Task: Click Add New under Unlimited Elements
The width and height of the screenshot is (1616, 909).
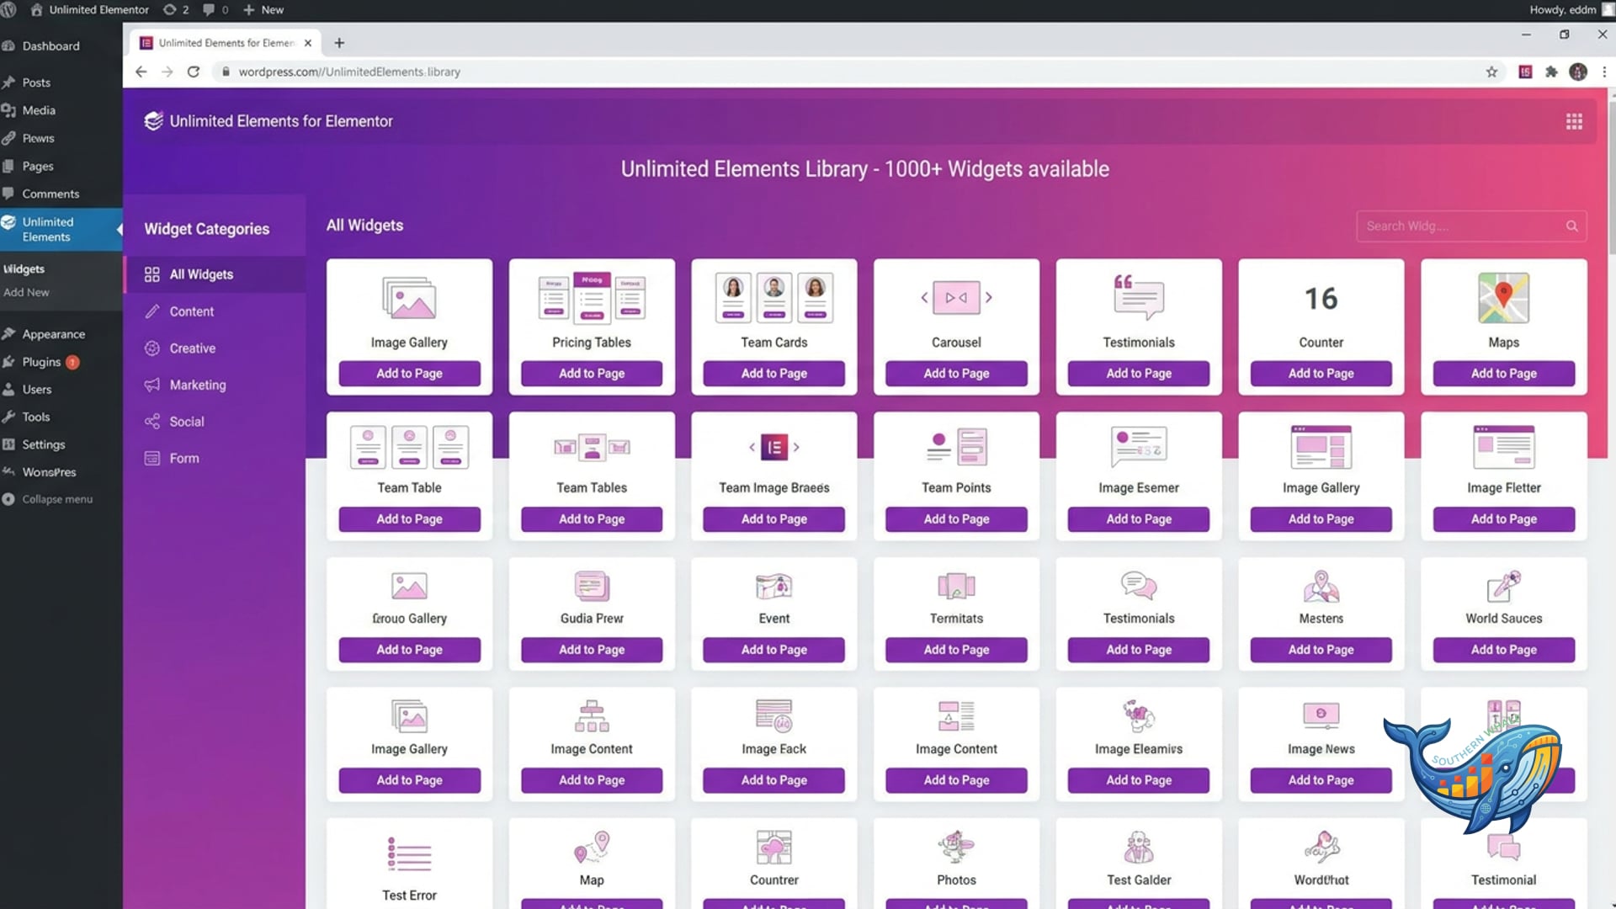Action: click(x=26, y=292)
